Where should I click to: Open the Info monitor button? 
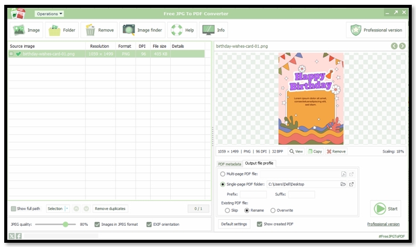click(x=213, y=30)
